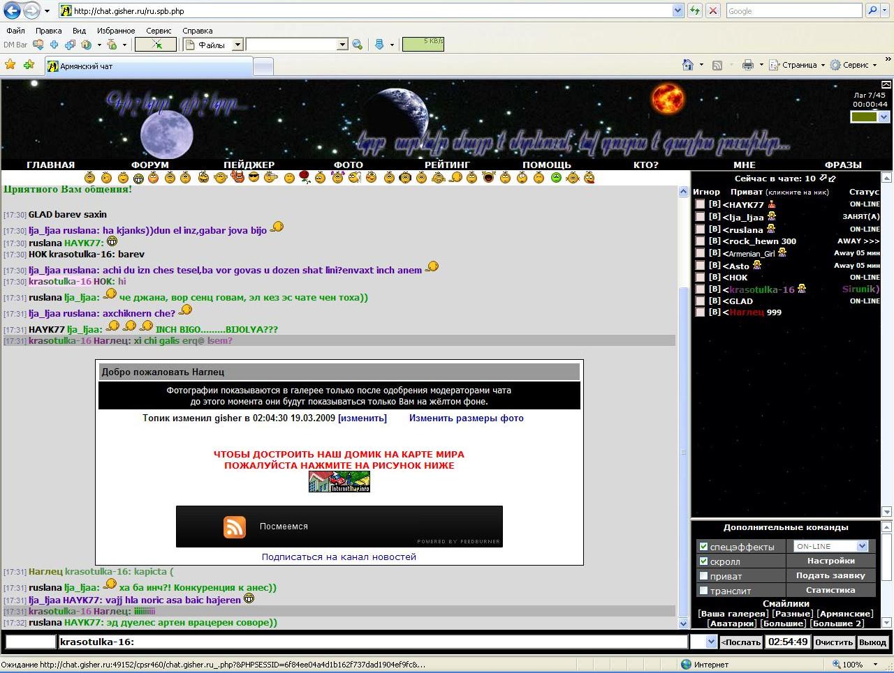Image resolution: width=894 pixels, height=673 pixels.
Task: Click the red Stop loading icon
Action: click(712, 11)
